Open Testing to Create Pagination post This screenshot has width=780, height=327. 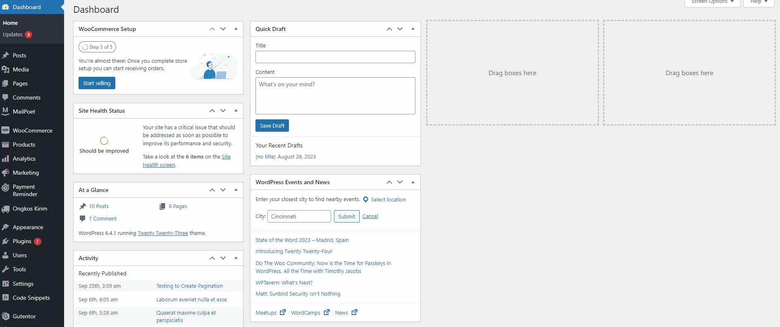190,286
